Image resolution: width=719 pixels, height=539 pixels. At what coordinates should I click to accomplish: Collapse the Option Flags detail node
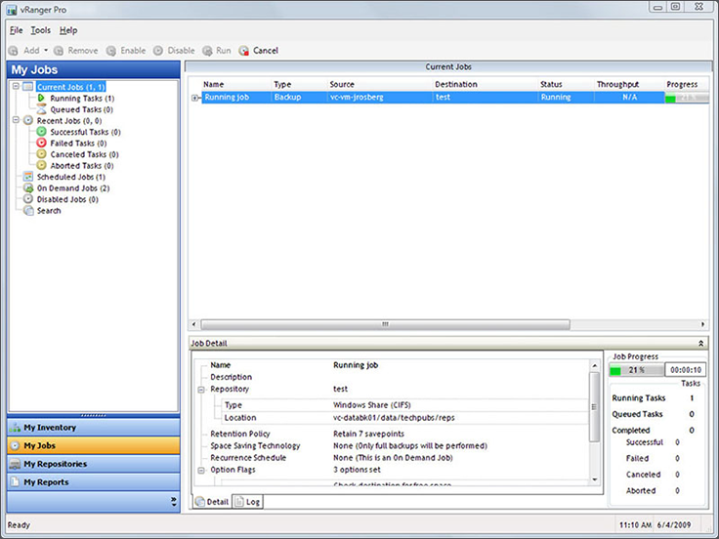tap(201, 471)
